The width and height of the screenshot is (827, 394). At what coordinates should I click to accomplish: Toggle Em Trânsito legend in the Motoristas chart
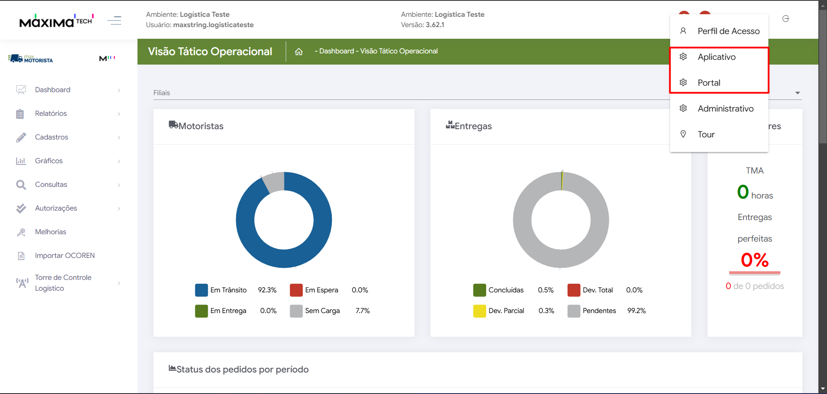pos(228,290)
